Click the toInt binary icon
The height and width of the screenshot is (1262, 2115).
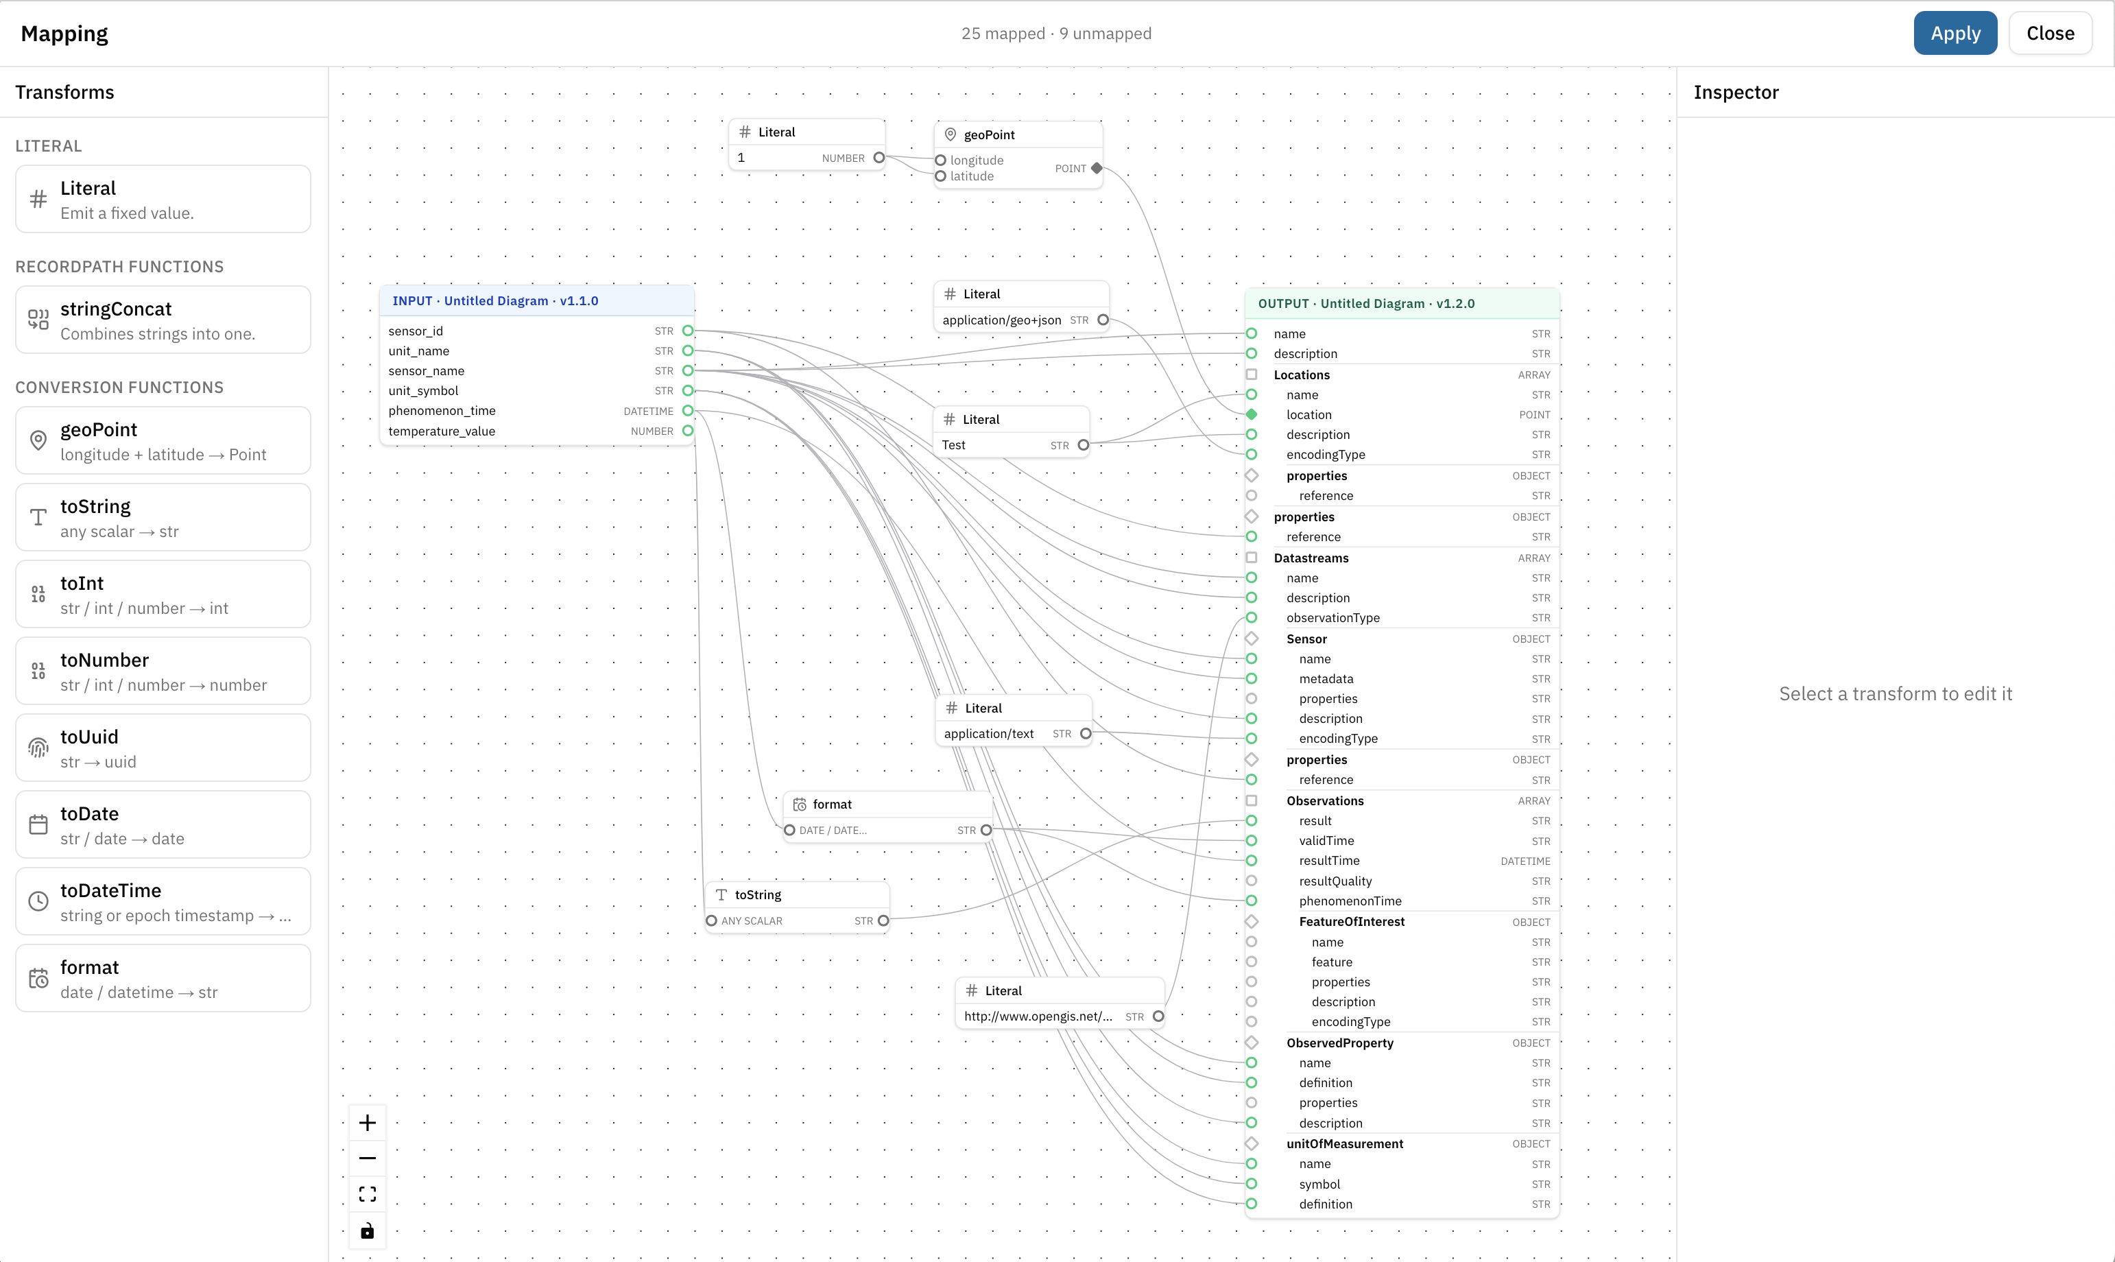click(38, 593)
